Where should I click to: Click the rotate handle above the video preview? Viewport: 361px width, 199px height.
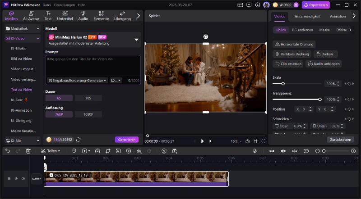(x=206, y=37)
